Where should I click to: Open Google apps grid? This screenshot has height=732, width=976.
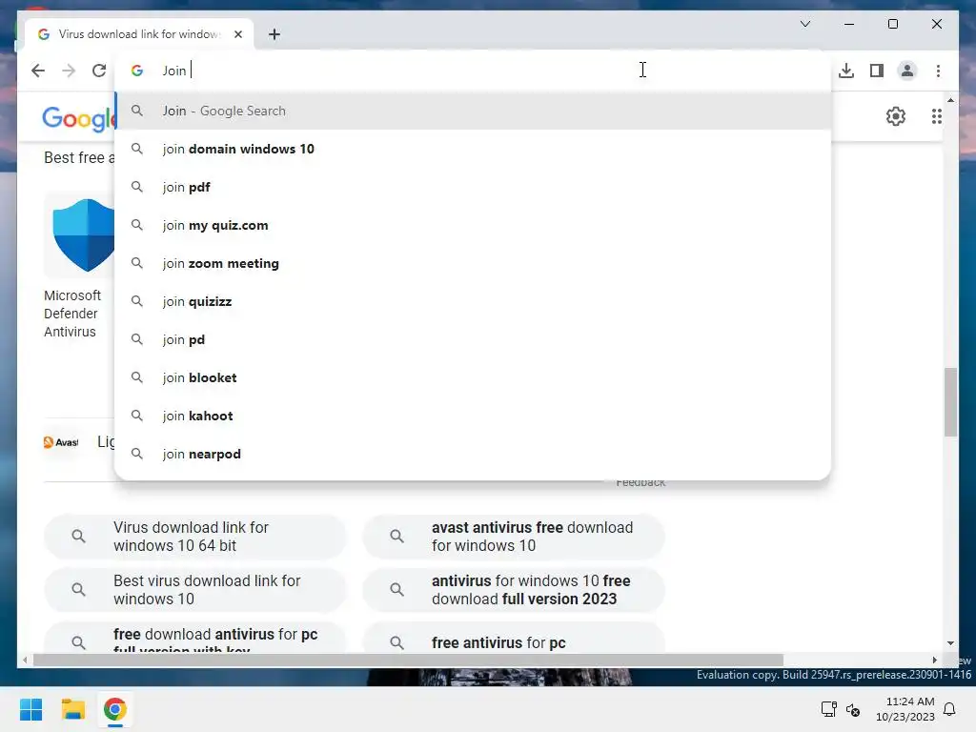click(x=936, y=115)
